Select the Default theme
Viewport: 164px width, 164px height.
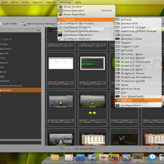138,20
